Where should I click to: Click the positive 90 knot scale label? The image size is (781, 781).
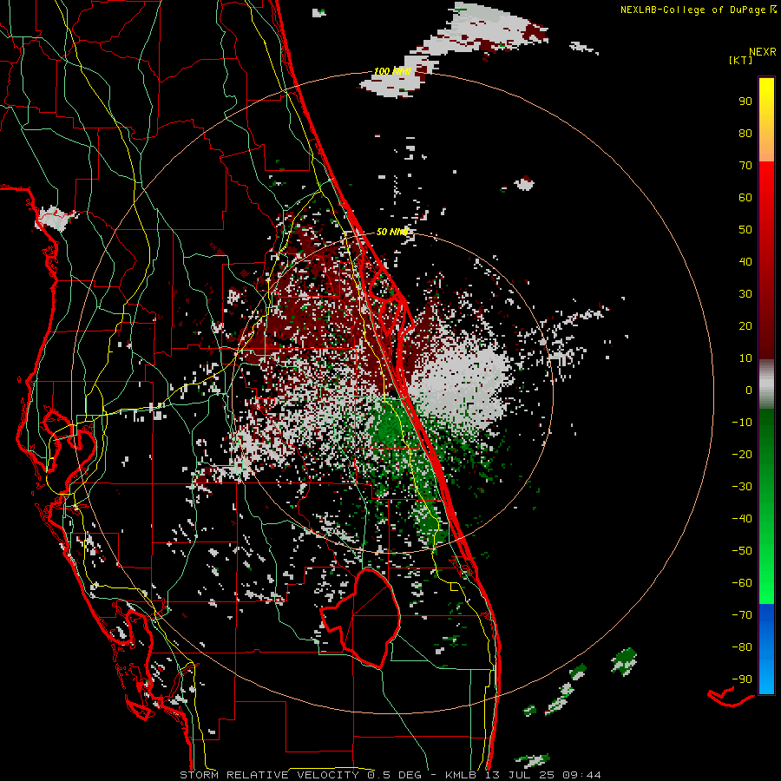pyautogui.click(x=745, y=102)
